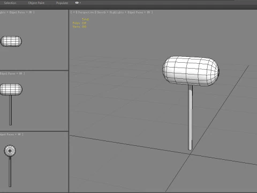Image resolution: width=257 pixels, height=193 pixels.
Task: Open the Object Paint ribbon tab
Action: (x=36, y=3)
